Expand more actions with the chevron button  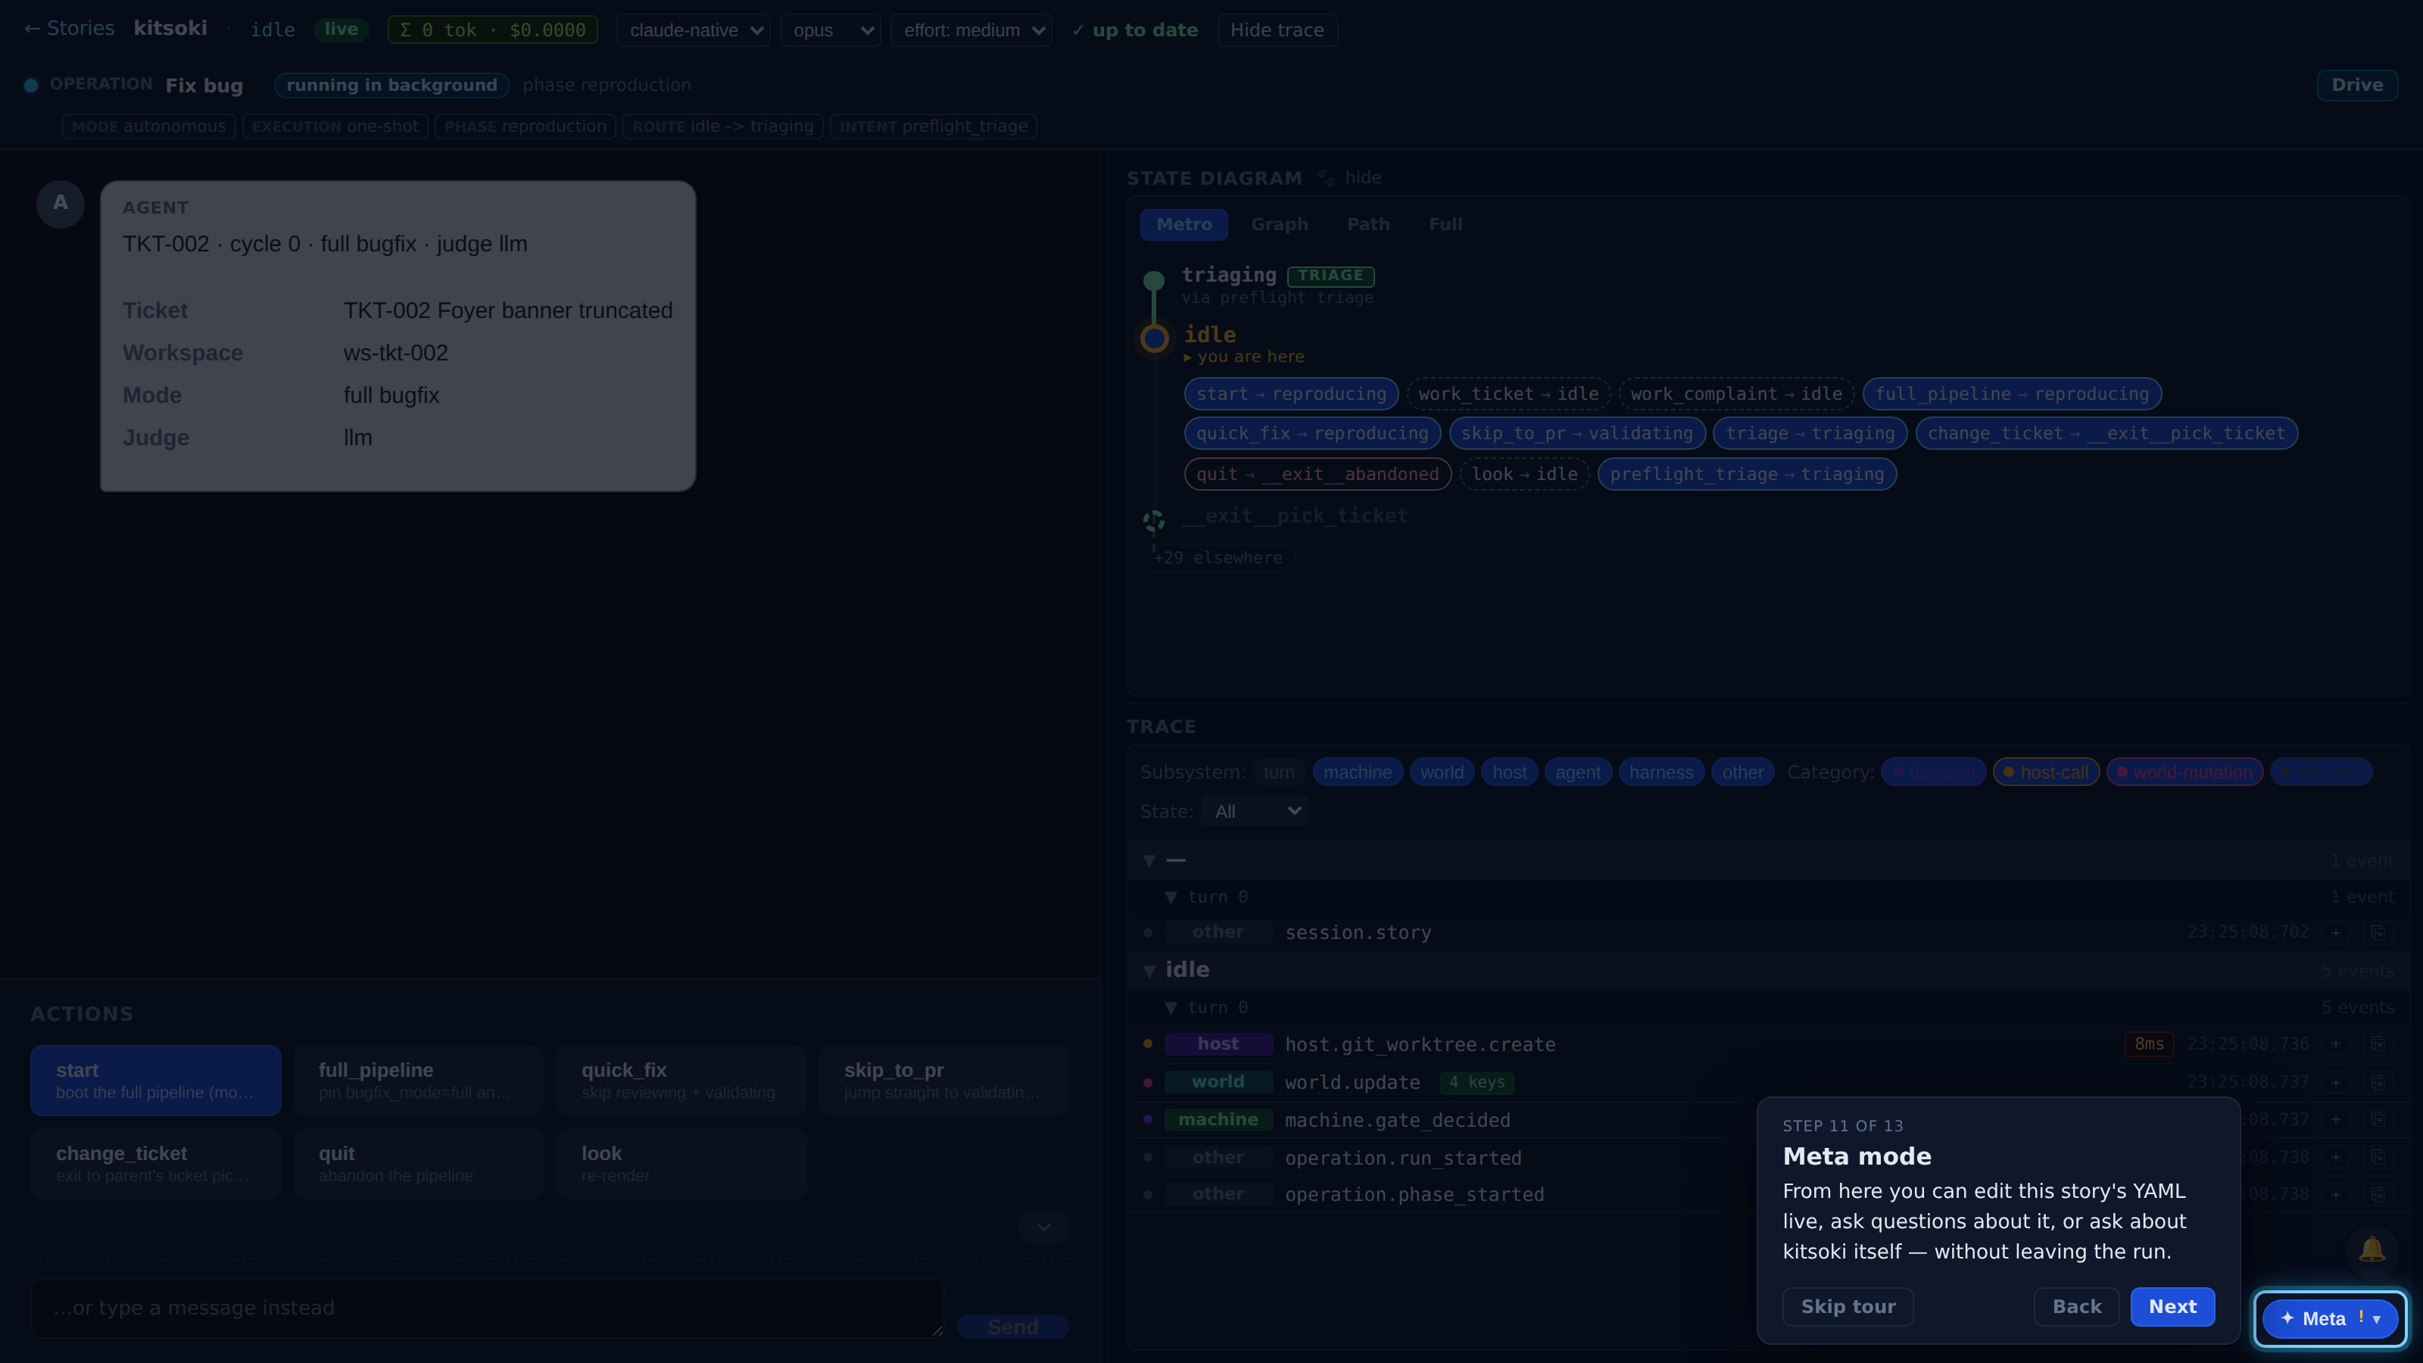tap(1044, 1227)
